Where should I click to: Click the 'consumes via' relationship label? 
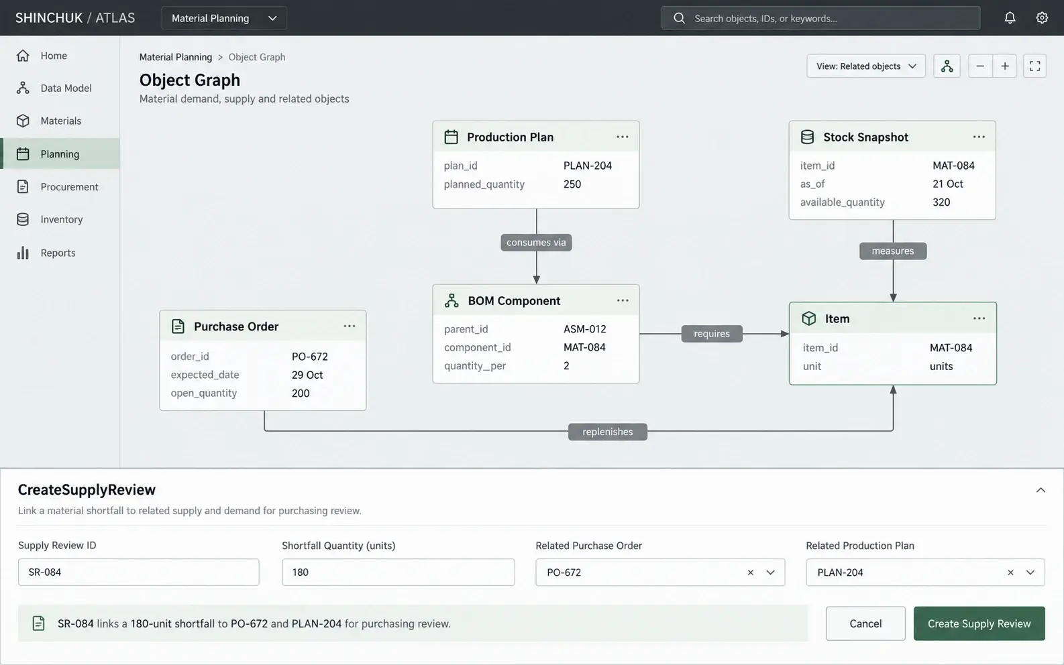pyautogui.click(x=536, y=243)
